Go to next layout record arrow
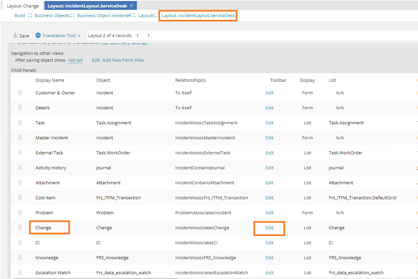The image size is (418, 279). coord(149,35)
